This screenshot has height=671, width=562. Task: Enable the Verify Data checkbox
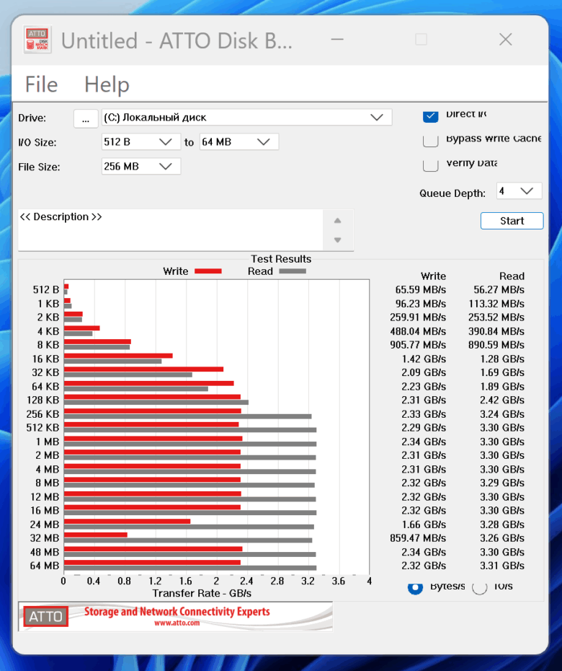click(x=430, y=165)
